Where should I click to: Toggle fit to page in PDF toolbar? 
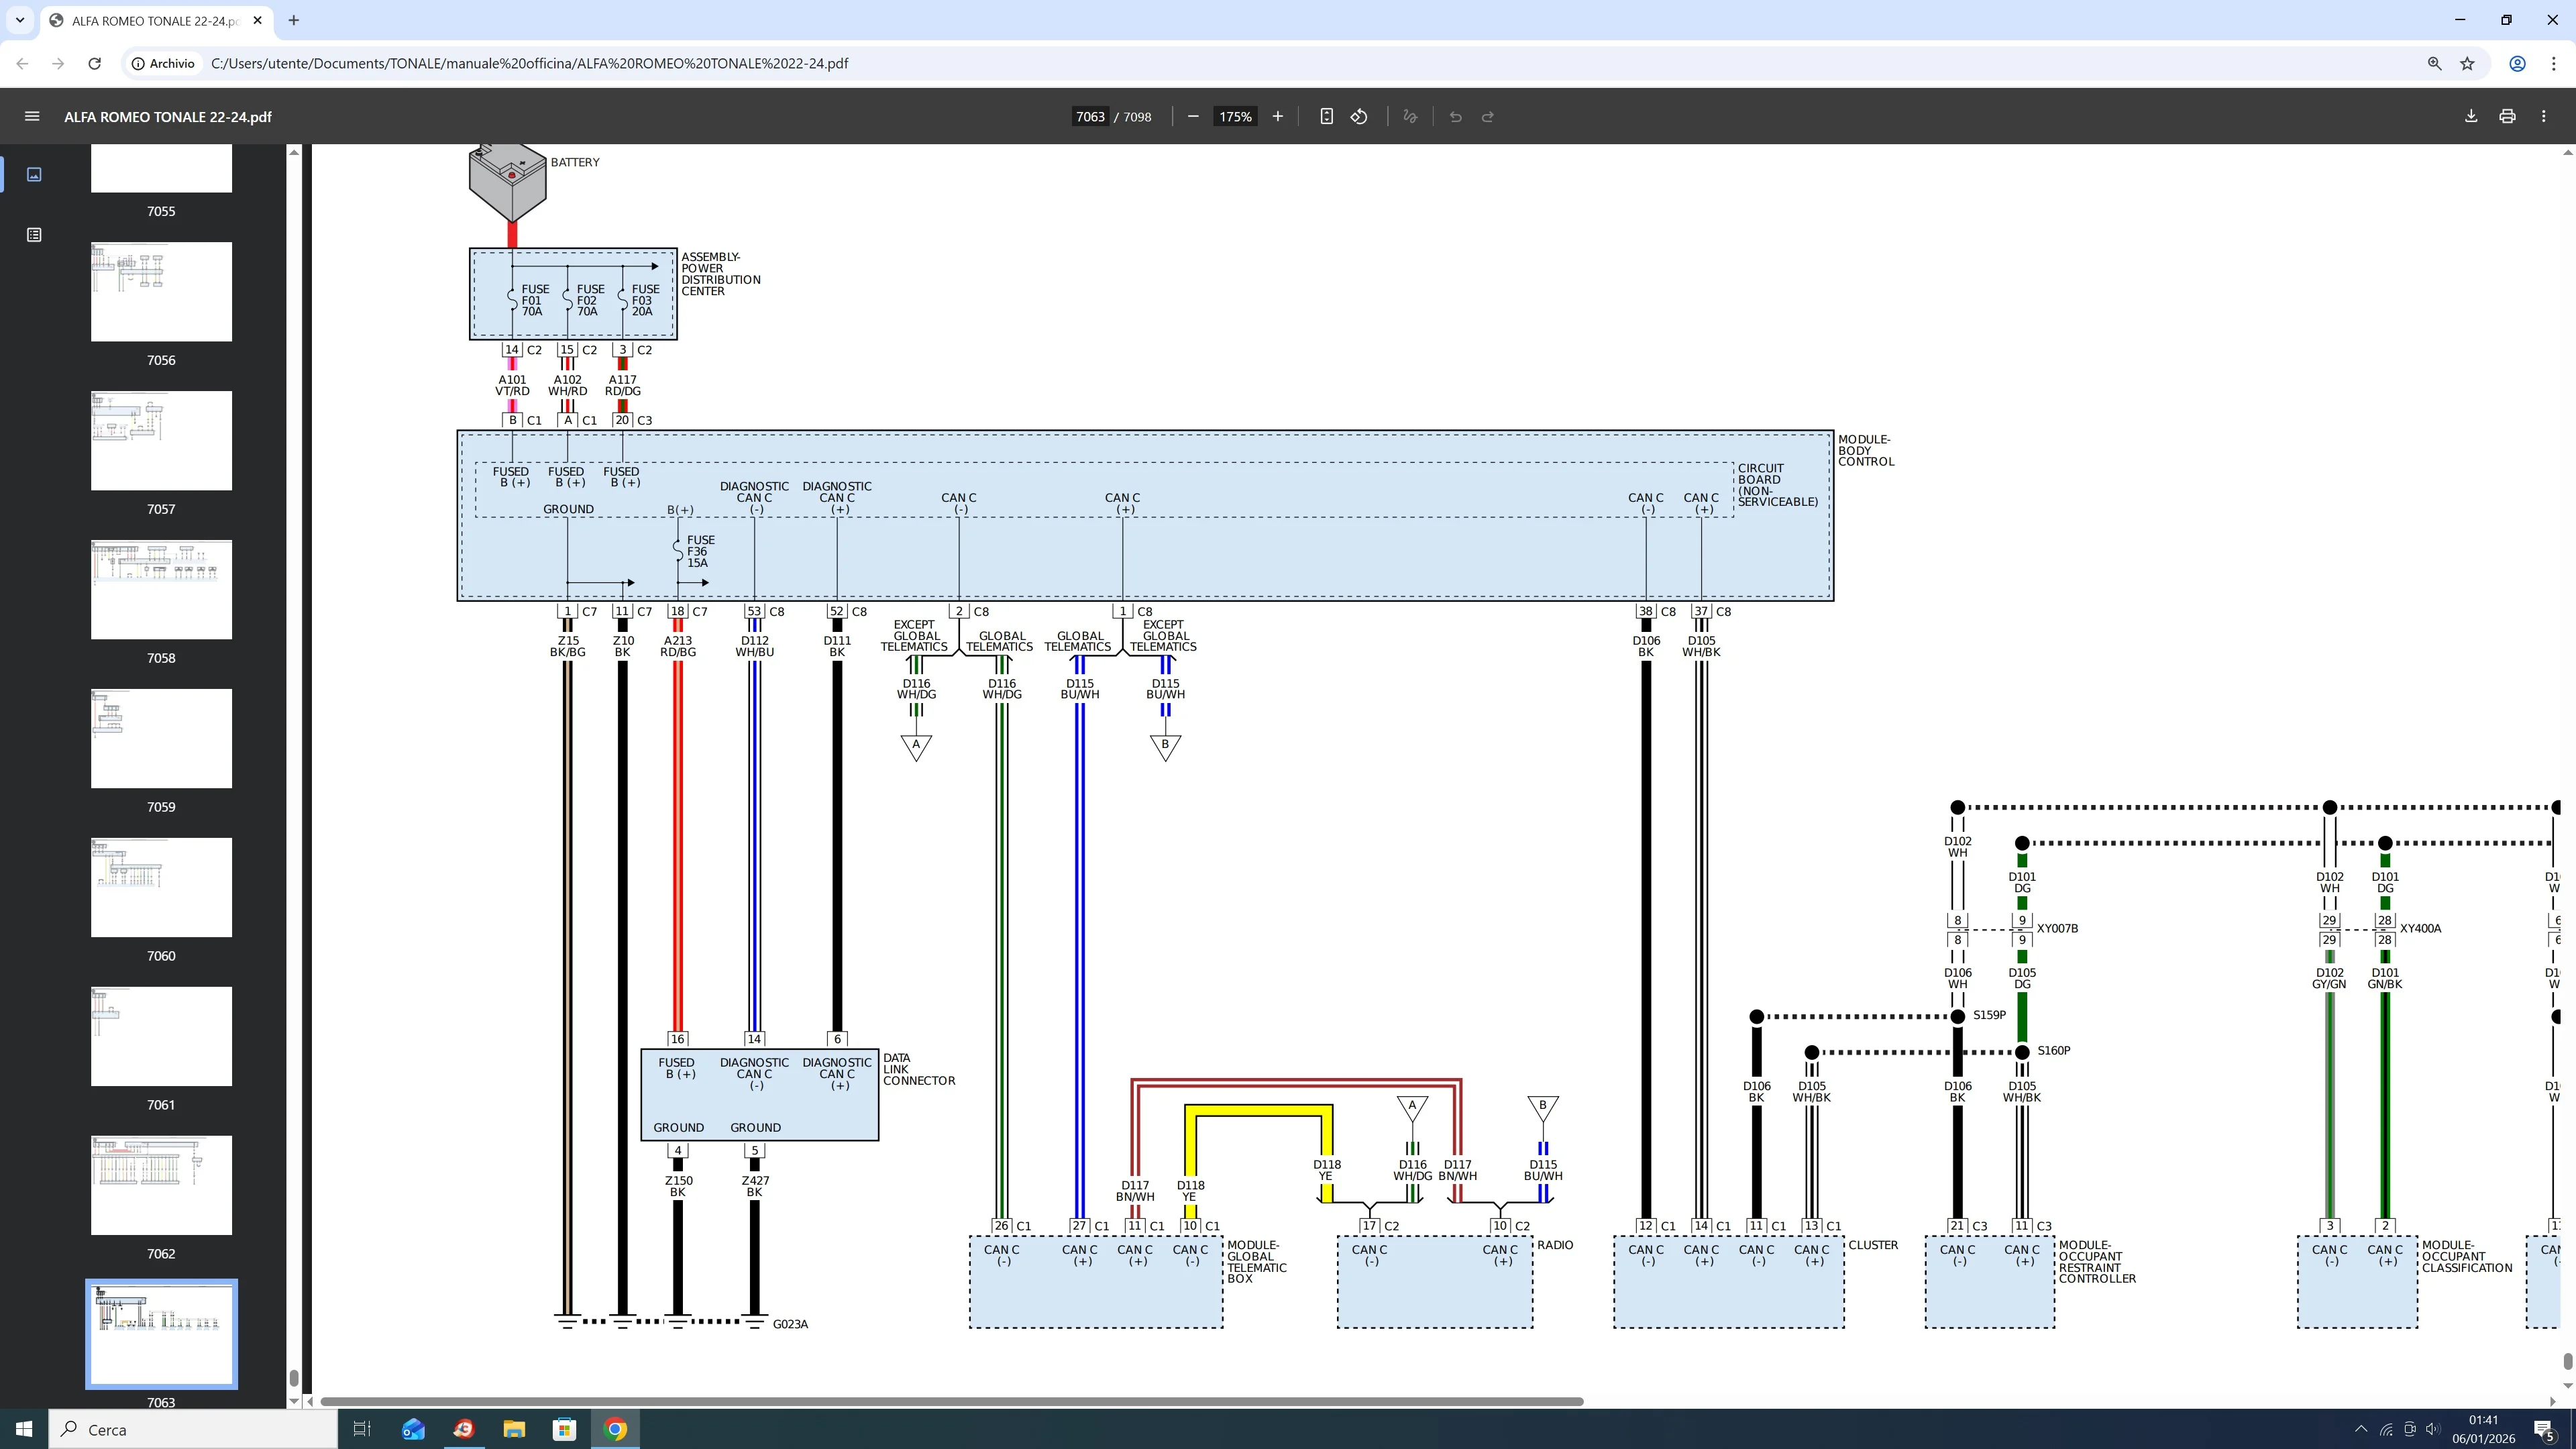1326,117
